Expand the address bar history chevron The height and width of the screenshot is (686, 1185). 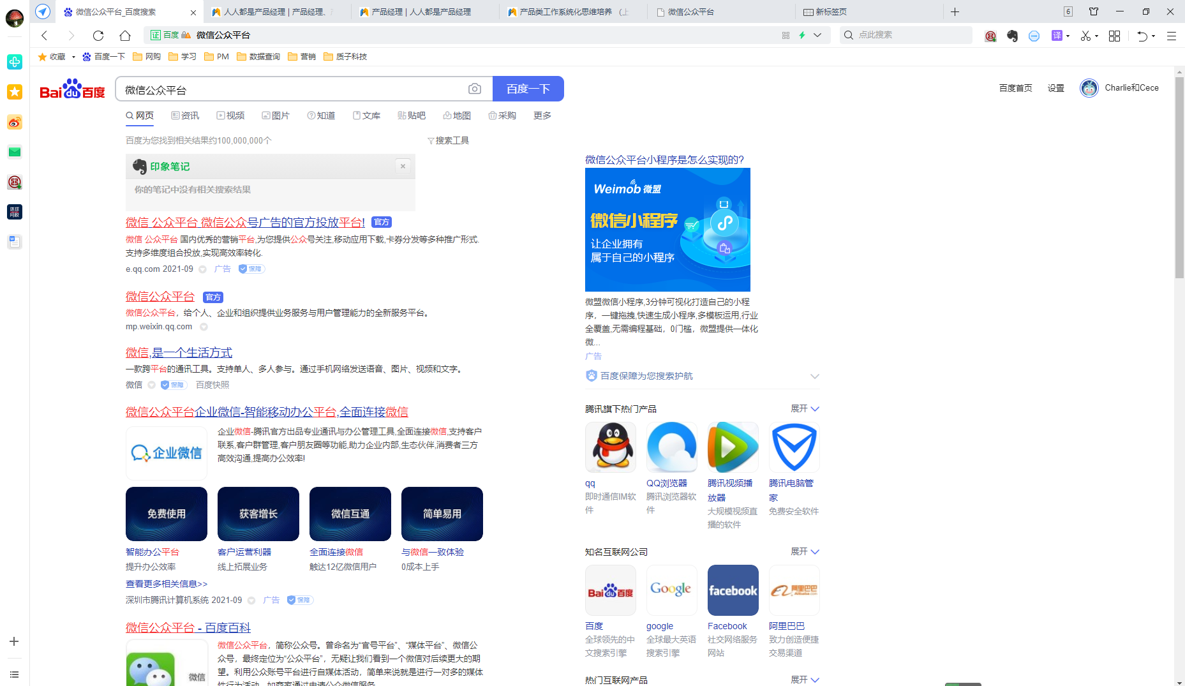click(x=817, y=35)
